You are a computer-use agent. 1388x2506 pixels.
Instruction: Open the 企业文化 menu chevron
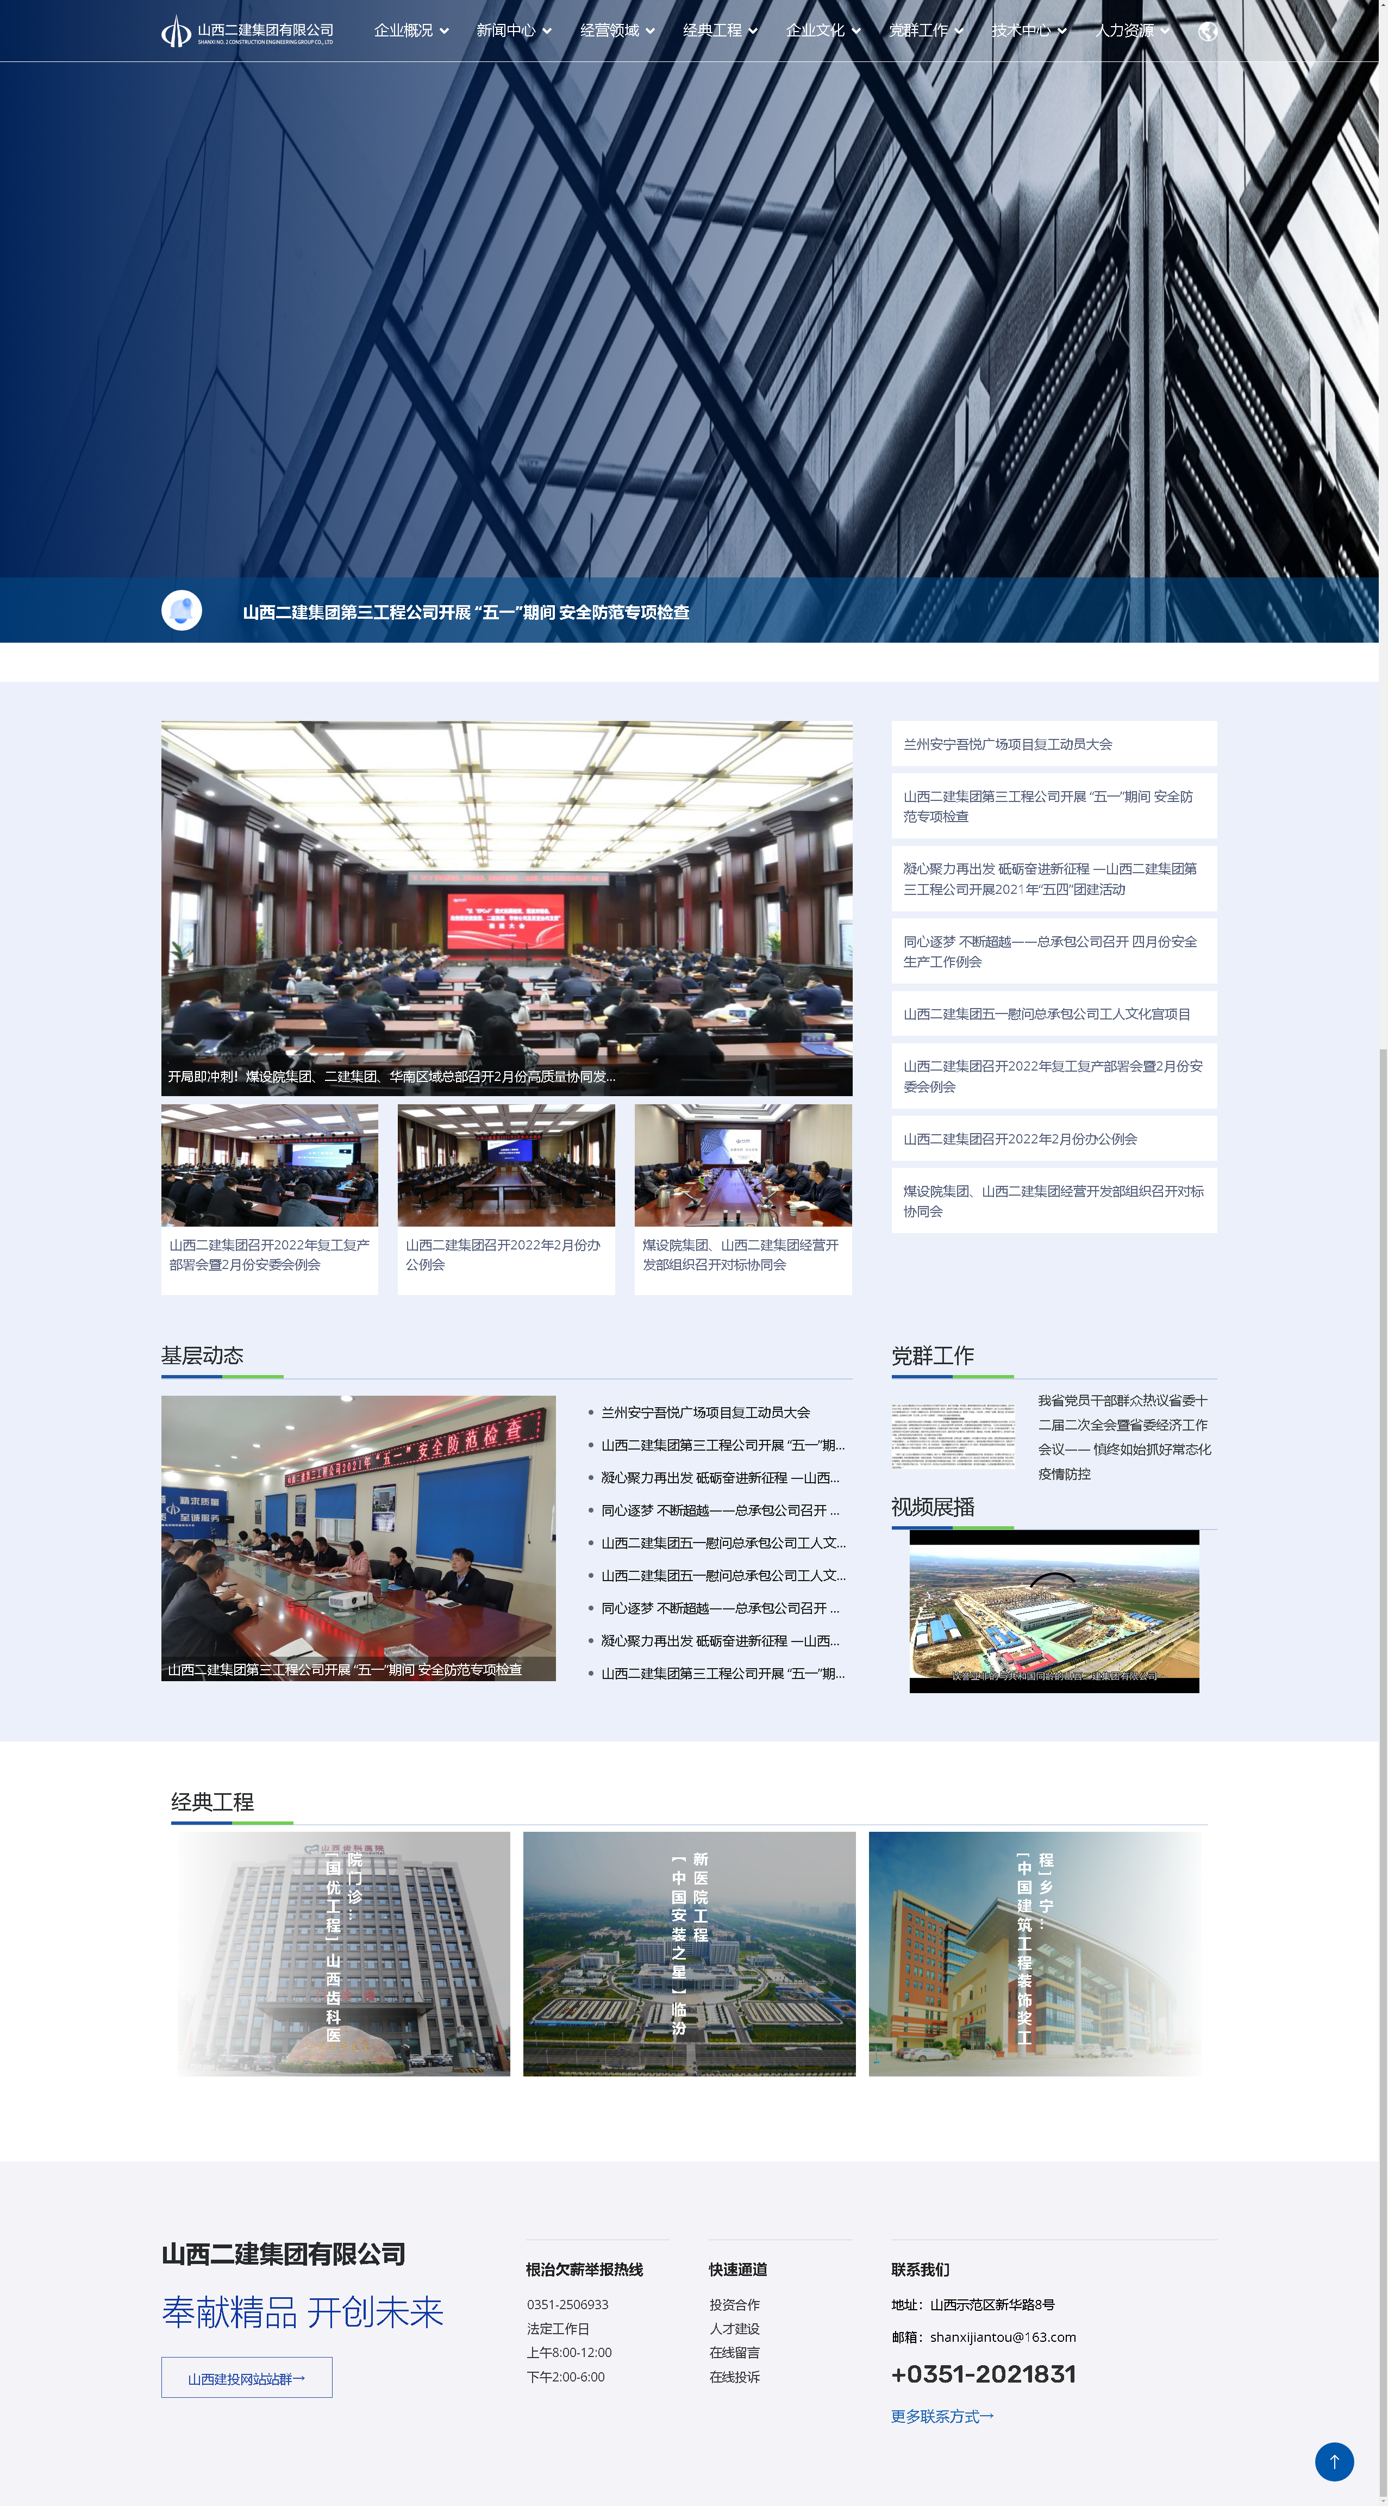pos(856,31)
